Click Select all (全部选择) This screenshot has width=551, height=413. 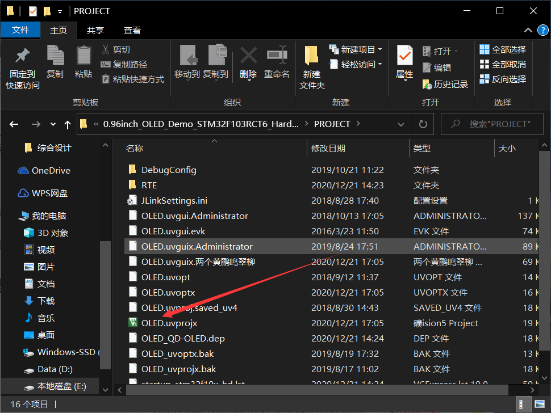click(503, 49)
